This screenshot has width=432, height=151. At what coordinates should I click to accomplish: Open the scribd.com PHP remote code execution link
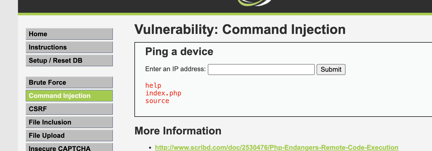point(276,147)
